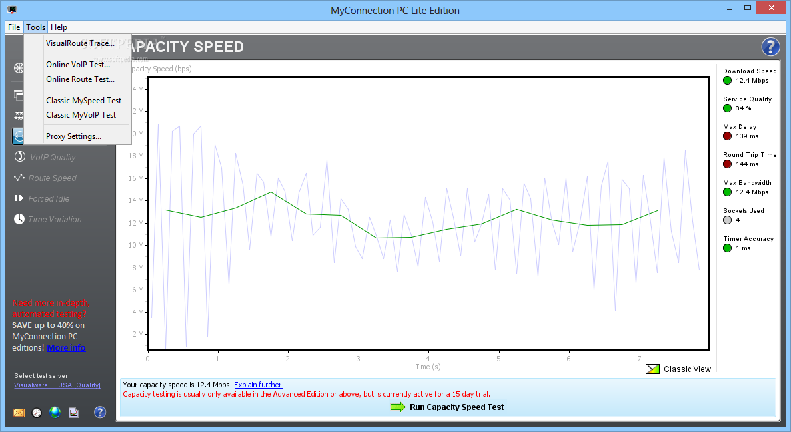Open the Explain further link

(258, 385)
